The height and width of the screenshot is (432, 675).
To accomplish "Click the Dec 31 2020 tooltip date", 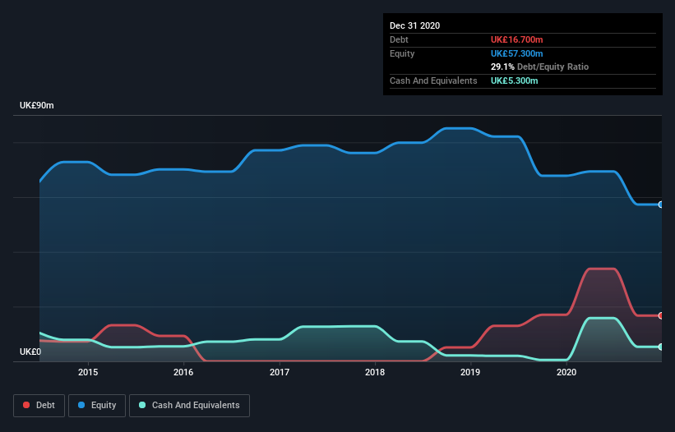I will point(414,25).
